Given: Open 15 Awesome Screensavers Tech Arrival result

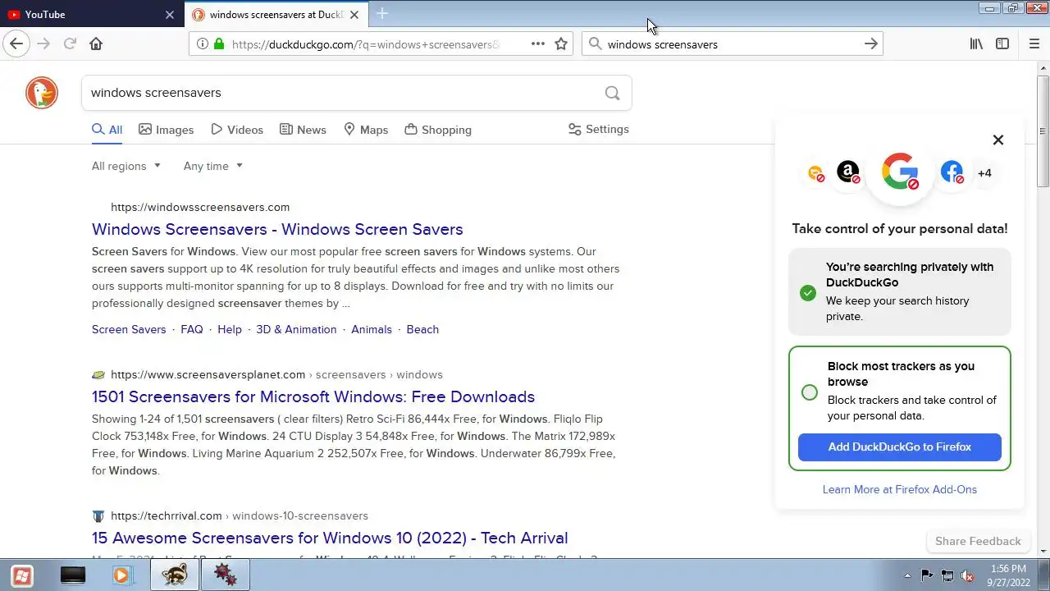Looking at the screenshot, I should [330, 538].
